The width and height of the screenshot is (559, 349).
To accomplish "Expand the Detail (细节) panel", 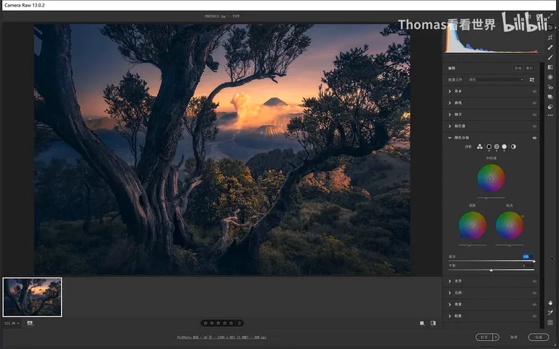I will point(450,115).
